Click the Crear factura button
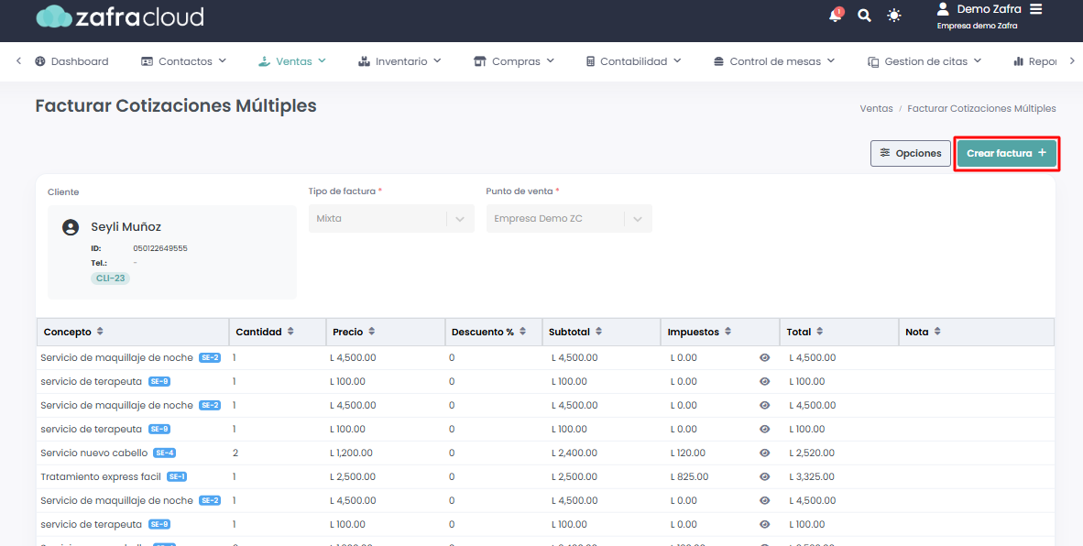The width and height of the screenshot is (1083, 546). (x=1006, y=153)
